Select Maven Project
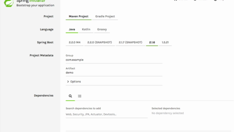Screen dimensions: 234x132 (x=79, y=16)
